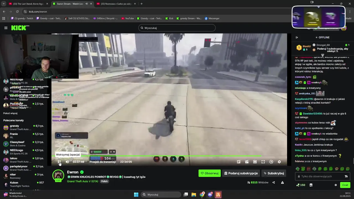Open File Explorer from taskbar
354x199 pixels.
point(194,195)
